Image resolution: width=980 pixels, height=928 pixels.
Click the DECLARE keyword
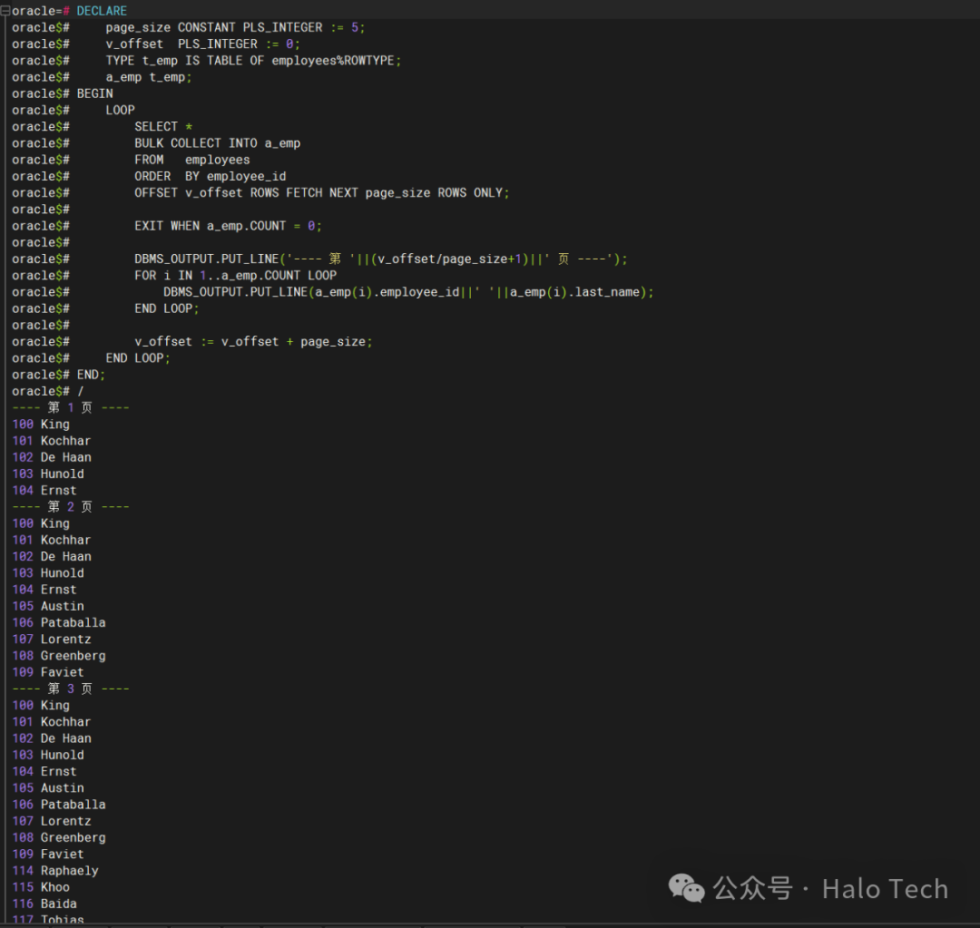102,11
